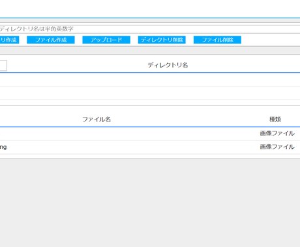The width and height of the screenshot is (300, 247).
Task: Focus the ディレクトリ名は半角英数字 input field
Action: (150, 29)
